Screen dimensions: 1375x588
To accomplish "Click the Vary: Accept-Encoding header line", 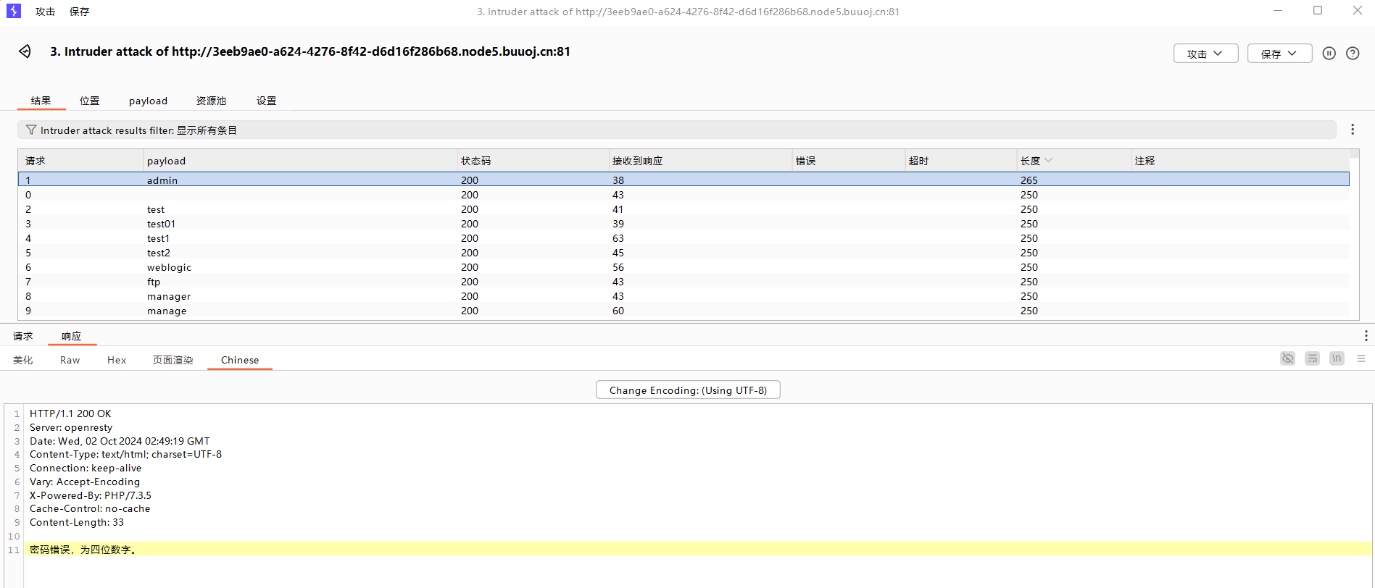I will pyautogui.click(x=85, y=482).
